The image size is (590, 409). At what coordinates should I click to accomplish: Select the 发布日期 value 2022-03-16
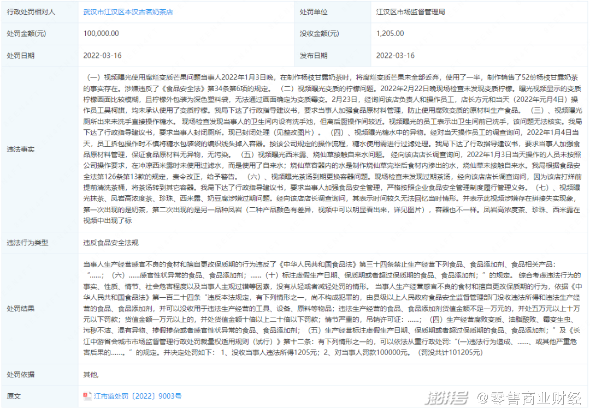pos(395,56)
